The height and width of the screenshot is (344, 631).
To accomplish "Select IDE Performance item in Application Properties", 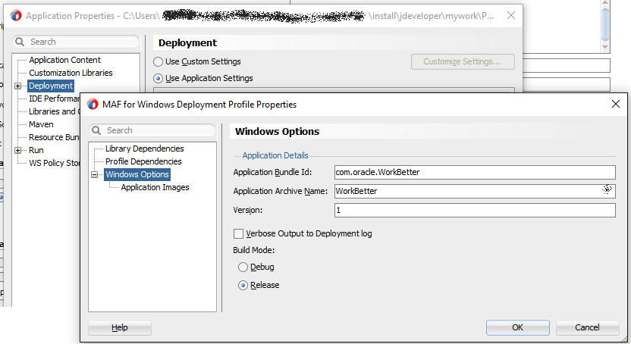I will (54, 99).
